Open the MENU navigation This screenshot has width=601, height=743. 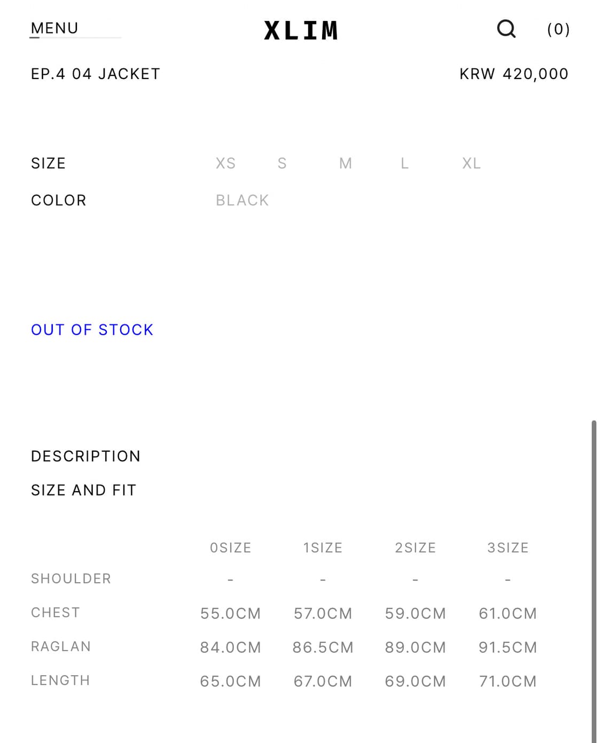tap(54, 28)
